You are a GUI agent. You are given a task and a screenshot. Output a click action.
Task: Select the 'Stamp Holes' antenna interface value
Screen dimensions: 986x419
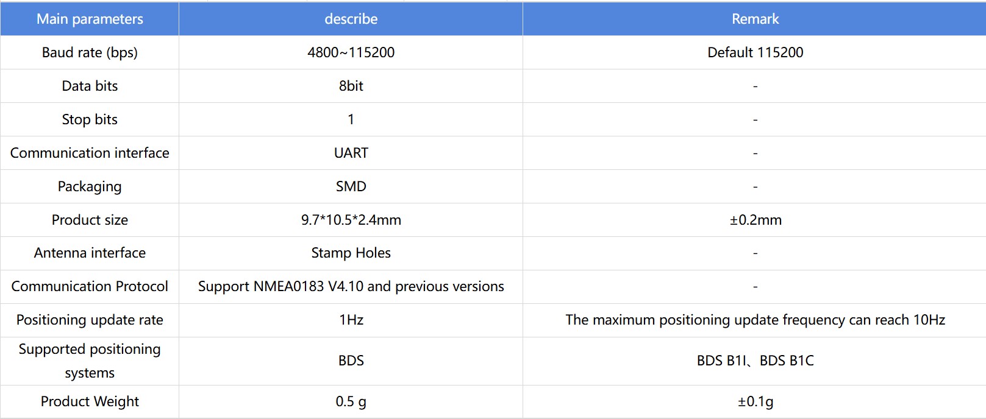pyautogui.click(x=351, y=253)
